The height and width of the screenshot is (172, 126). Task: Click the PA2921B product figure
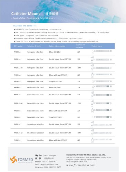pos(101,110)
